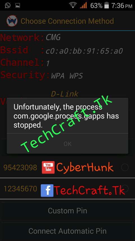Tap the image notification icon in status bar
Viewport: 135px width, 241px height.
(x=18, y=6)
